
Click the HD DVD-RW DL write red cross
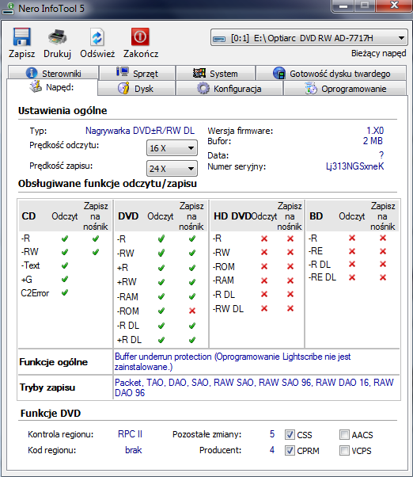coord(290,308)
